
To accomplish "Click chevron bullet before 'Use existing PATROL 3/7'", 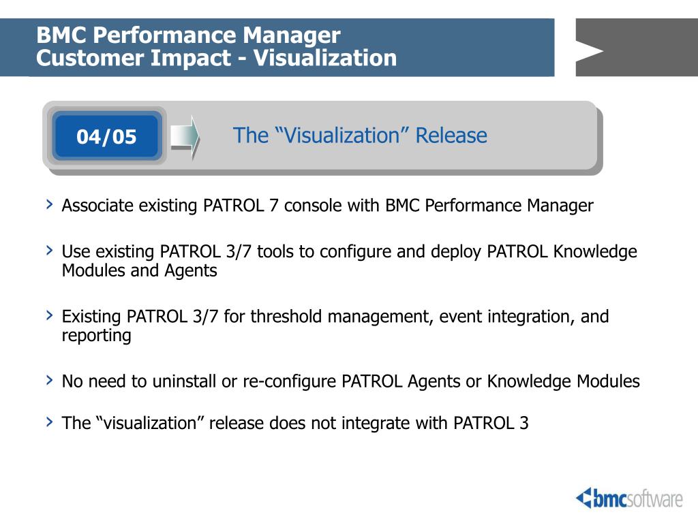I will [49, 251].
